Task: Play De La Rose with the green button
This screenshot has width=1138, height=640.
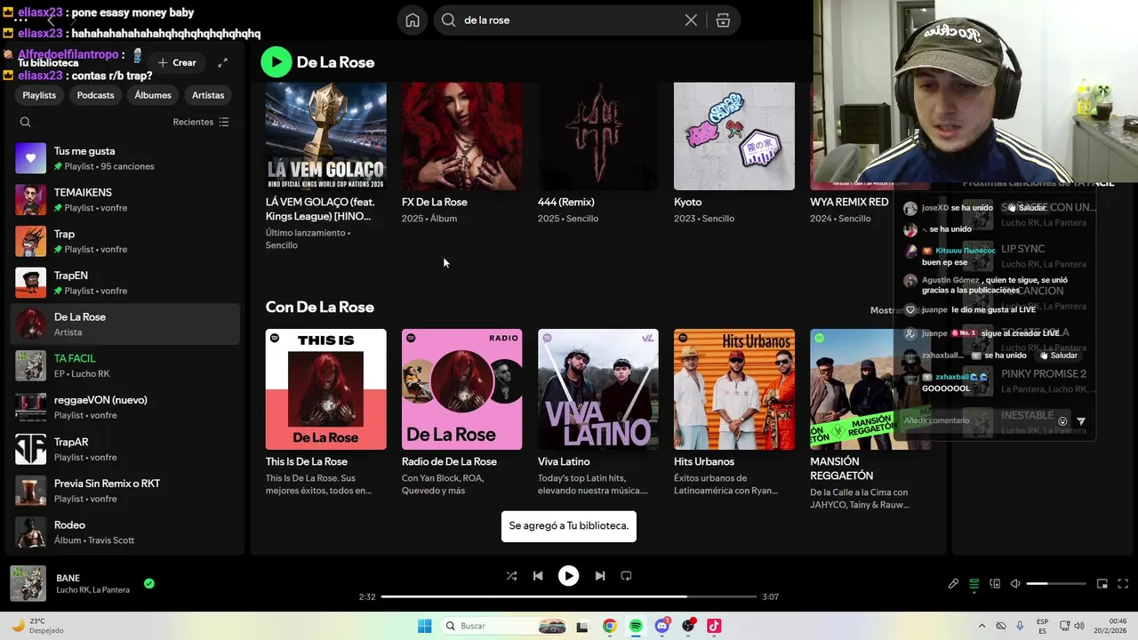Action: click(276, 61)
